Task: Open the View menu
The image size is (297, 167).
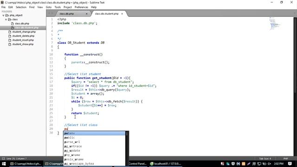Action: [40, 7]
